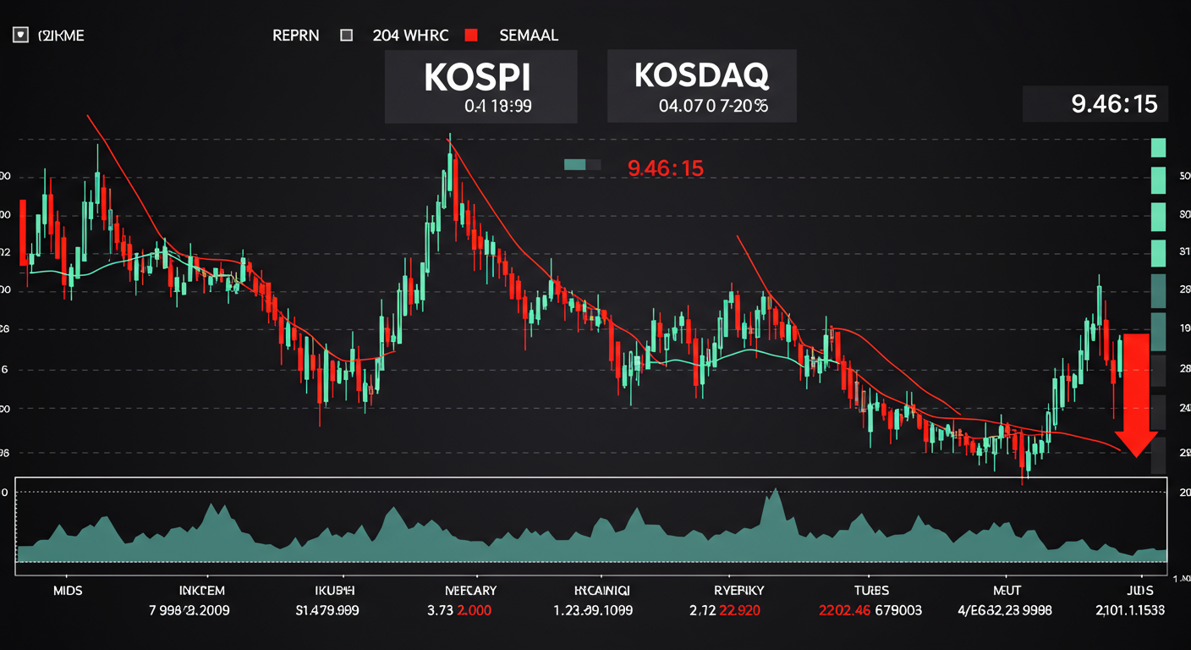Click the shield icon beside the KME label
The height and width of the screenshot is (650, 1191).
(x=21, y=36)
